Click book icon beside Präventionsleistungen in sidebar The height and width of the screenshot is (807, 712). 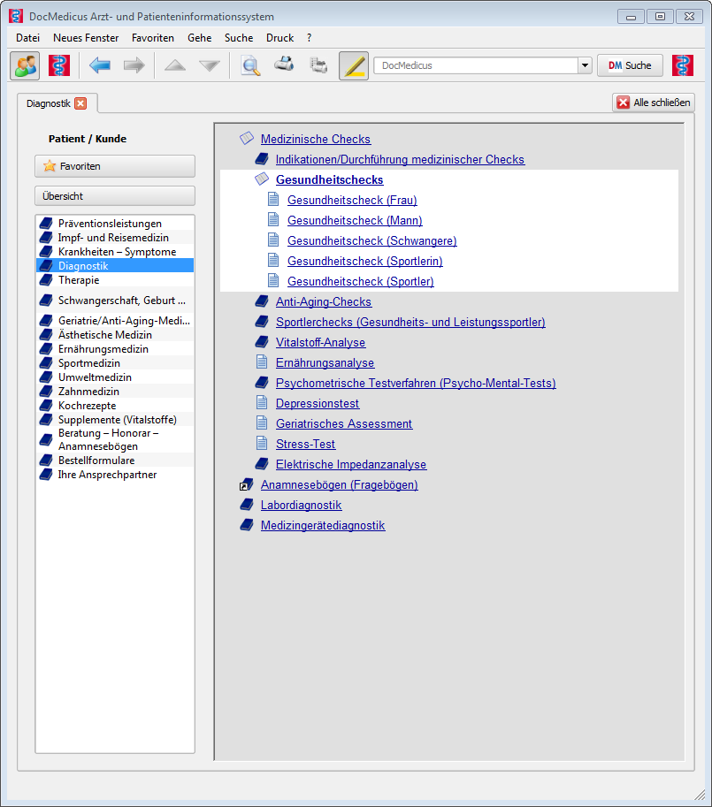[x=46, y=224]
